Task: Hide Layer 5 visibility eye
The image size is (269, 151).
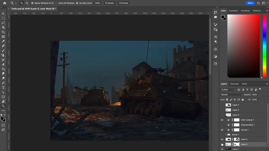Action: pyautogui.click(x=222, y=139)
